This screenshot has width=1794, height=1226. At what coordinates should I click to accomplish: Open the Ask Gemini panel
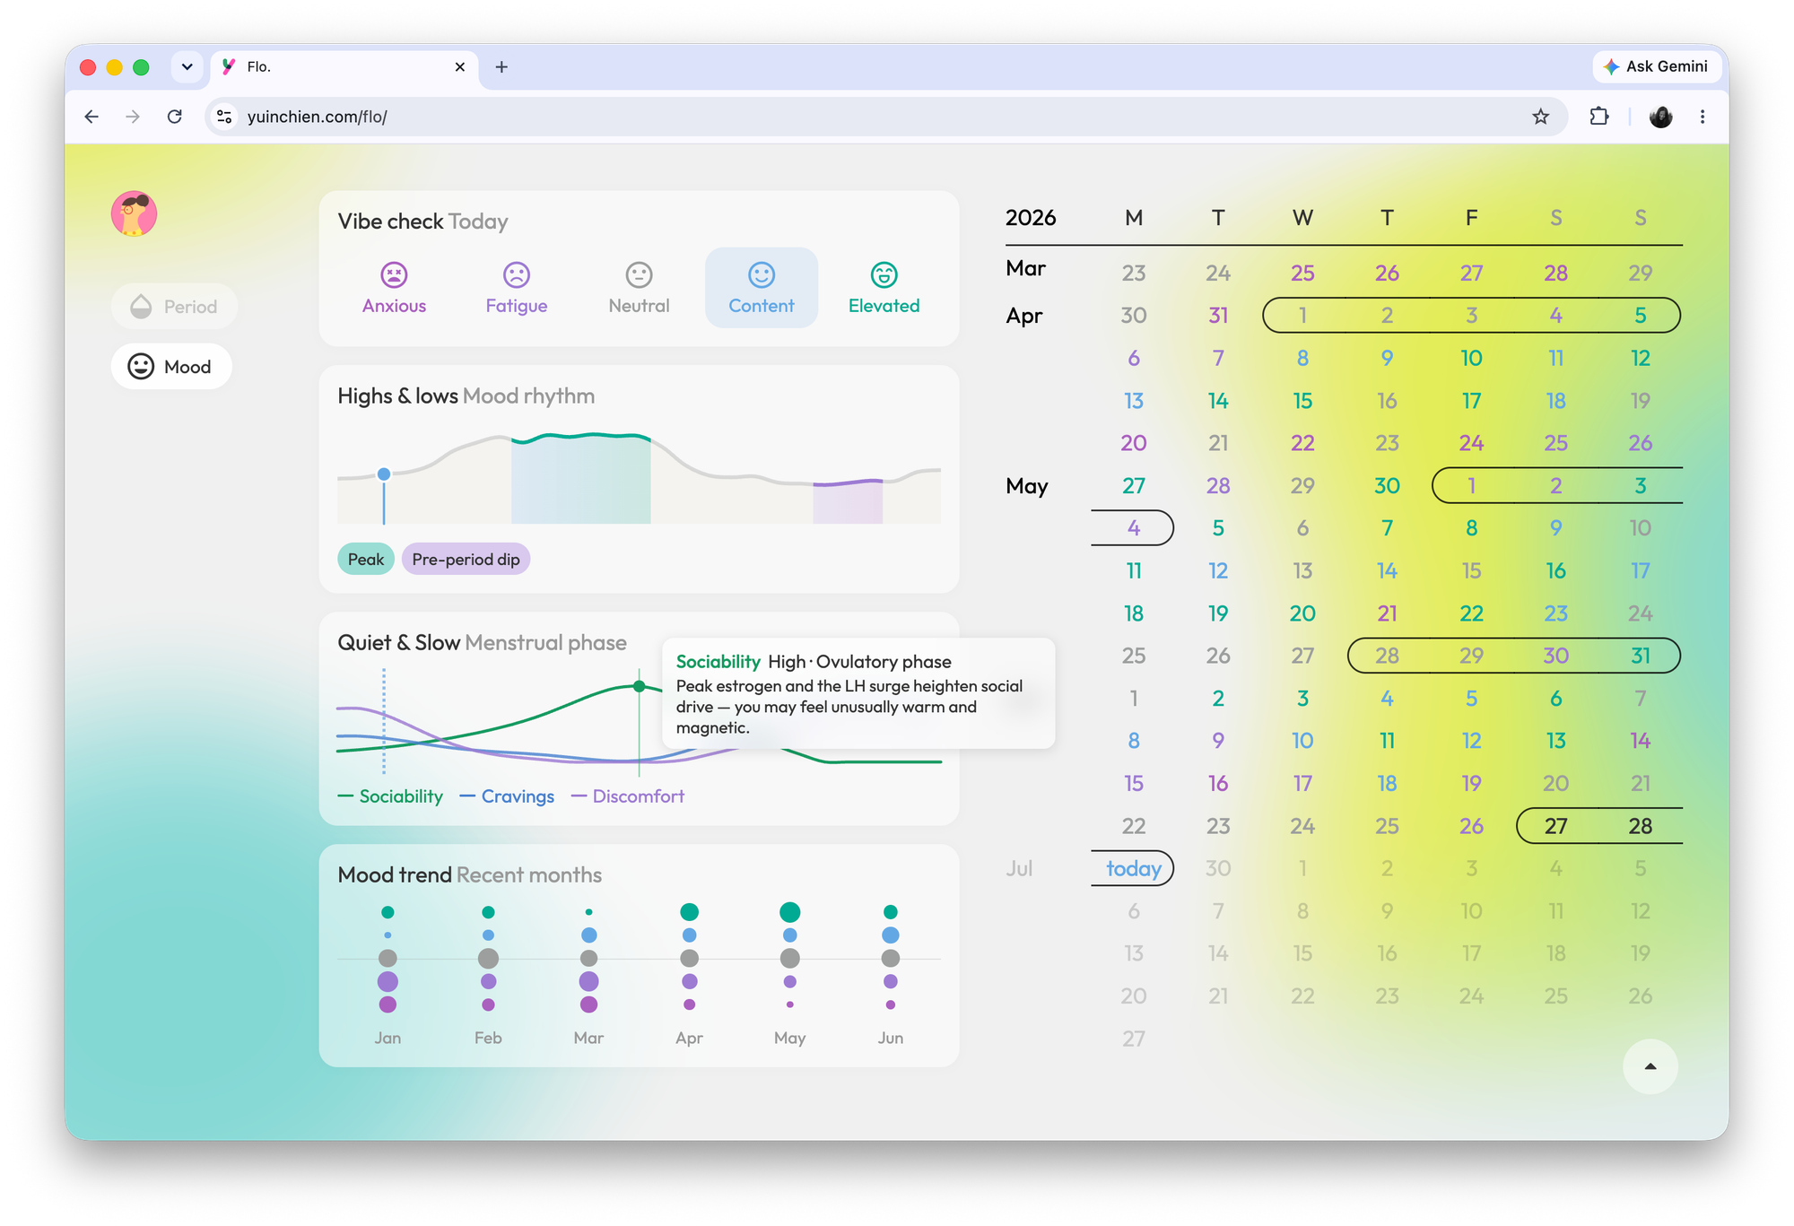tap(1656, 66)
